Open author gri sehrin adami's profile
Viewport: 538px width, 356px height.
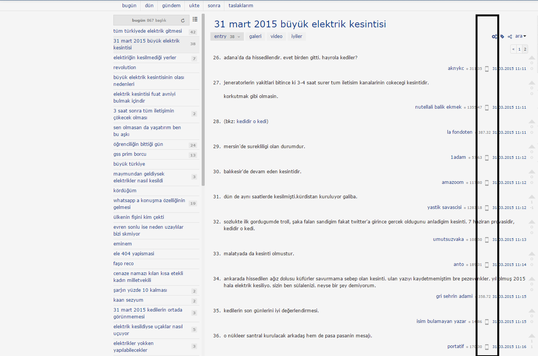click(x=454, y=296)
